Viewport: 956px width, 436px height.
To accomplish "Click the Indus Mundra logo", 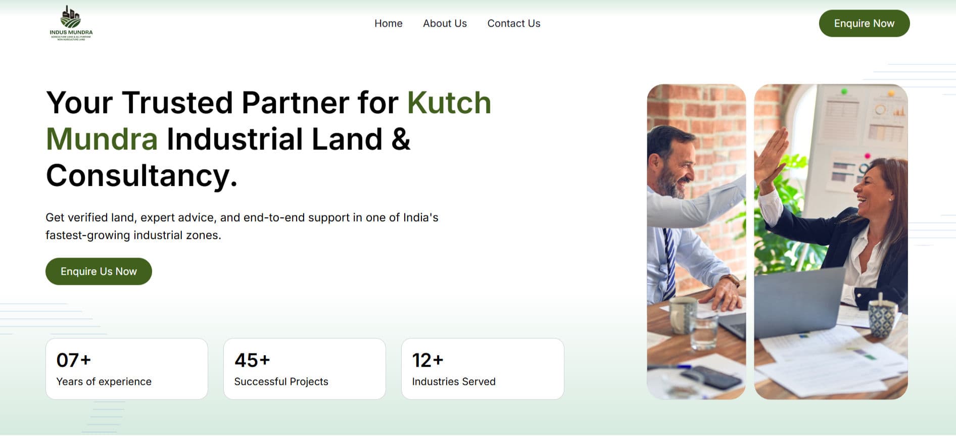I will [x=71, y=23].
